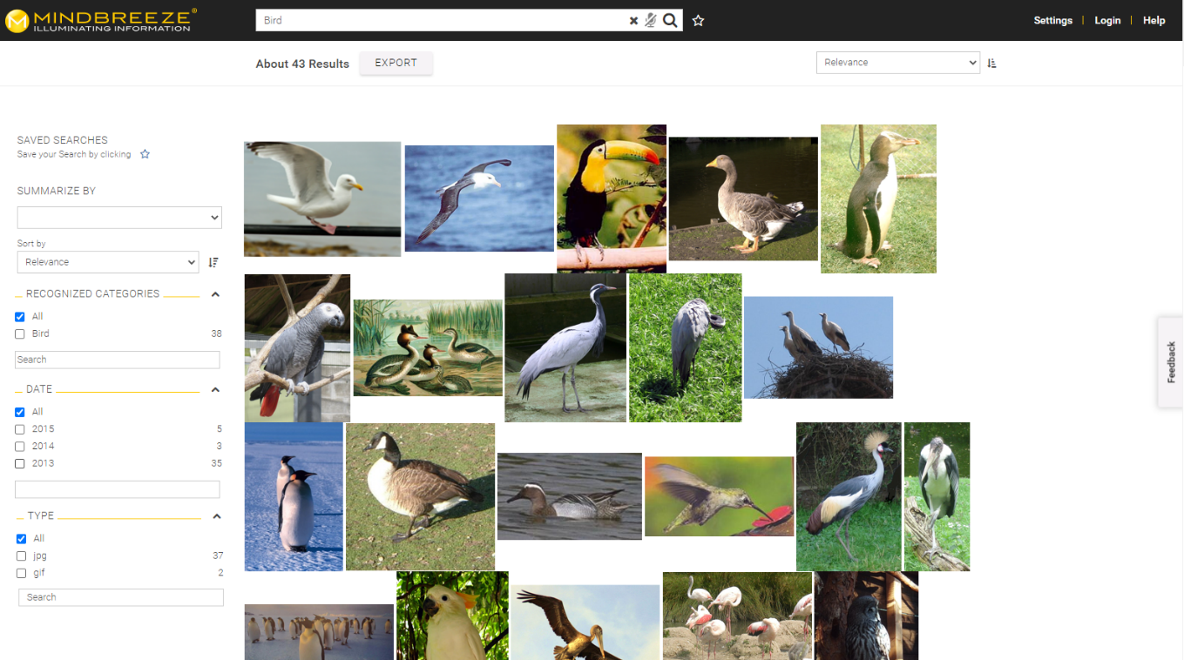Toggle sort order icon next to top Relevance dropdown
Image resolution: width=1184 pixels, height=660 pixels.
coord(991,63)
